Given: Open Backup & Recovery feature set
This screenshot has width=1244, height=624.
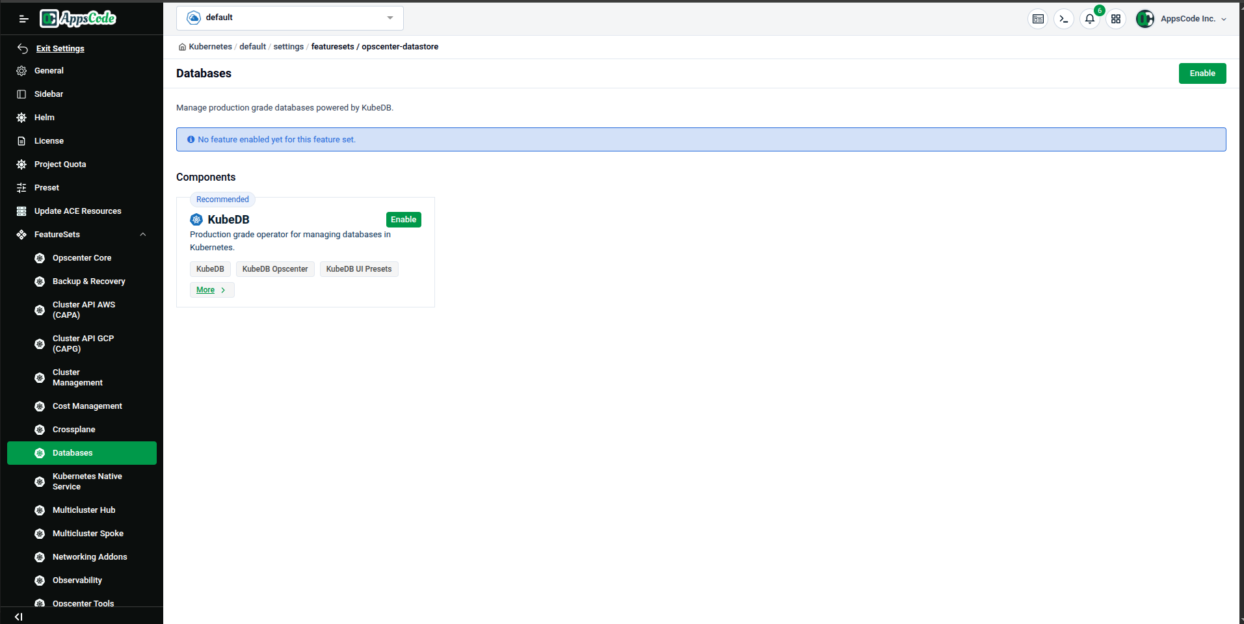Looking at the screenshot, I should pyautogui.click(x=88, y=281).
